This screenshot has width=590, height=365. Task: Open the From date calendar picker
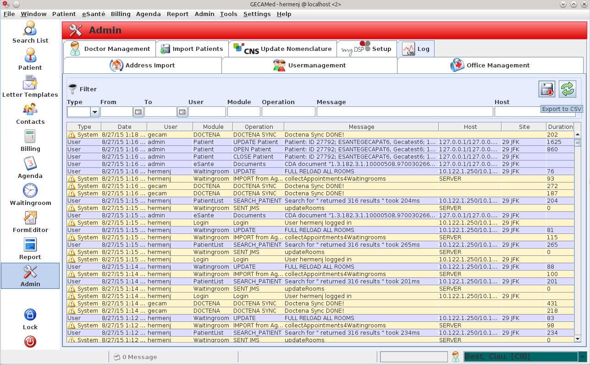tap(138, 112)
